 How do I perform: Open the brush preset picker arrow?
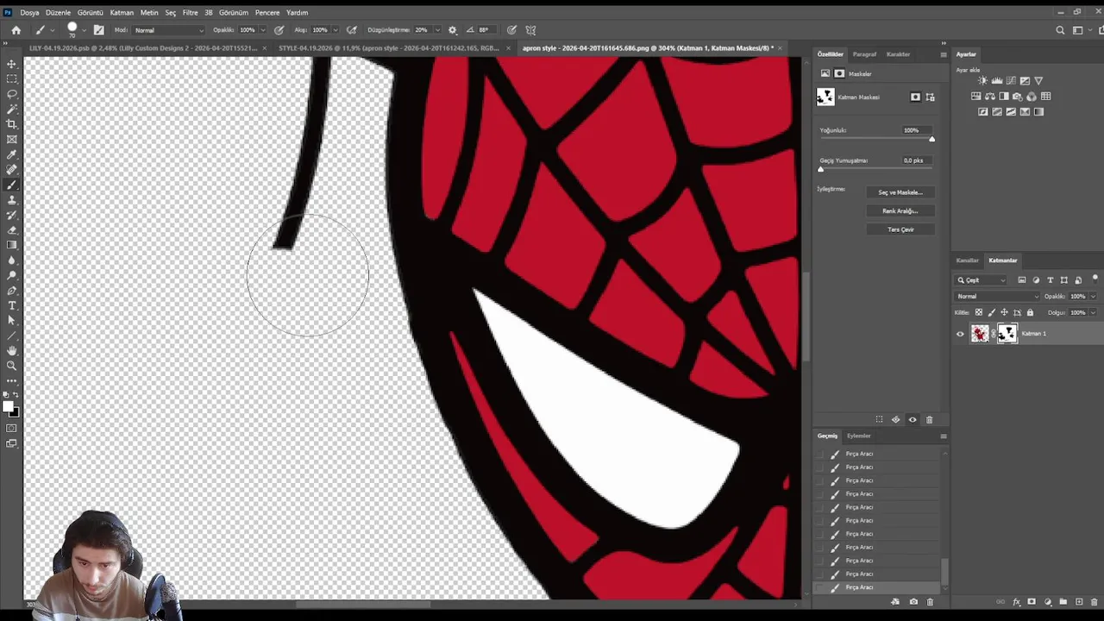click(x=84, y=30)
